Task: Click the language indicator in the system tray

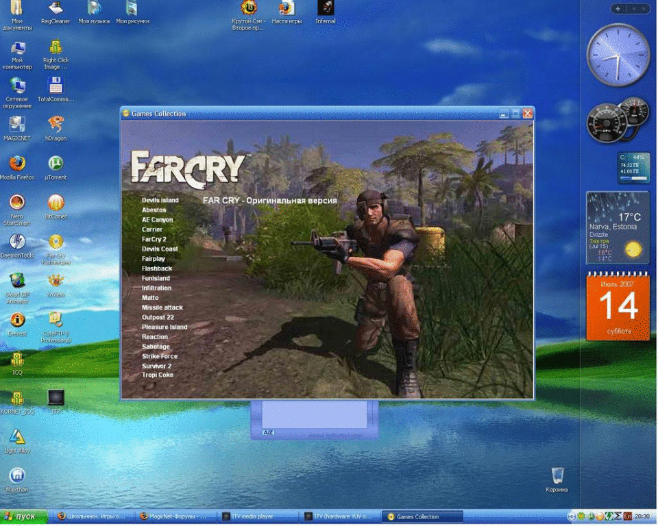Action: pyautogui.click(x=629, y=516)
